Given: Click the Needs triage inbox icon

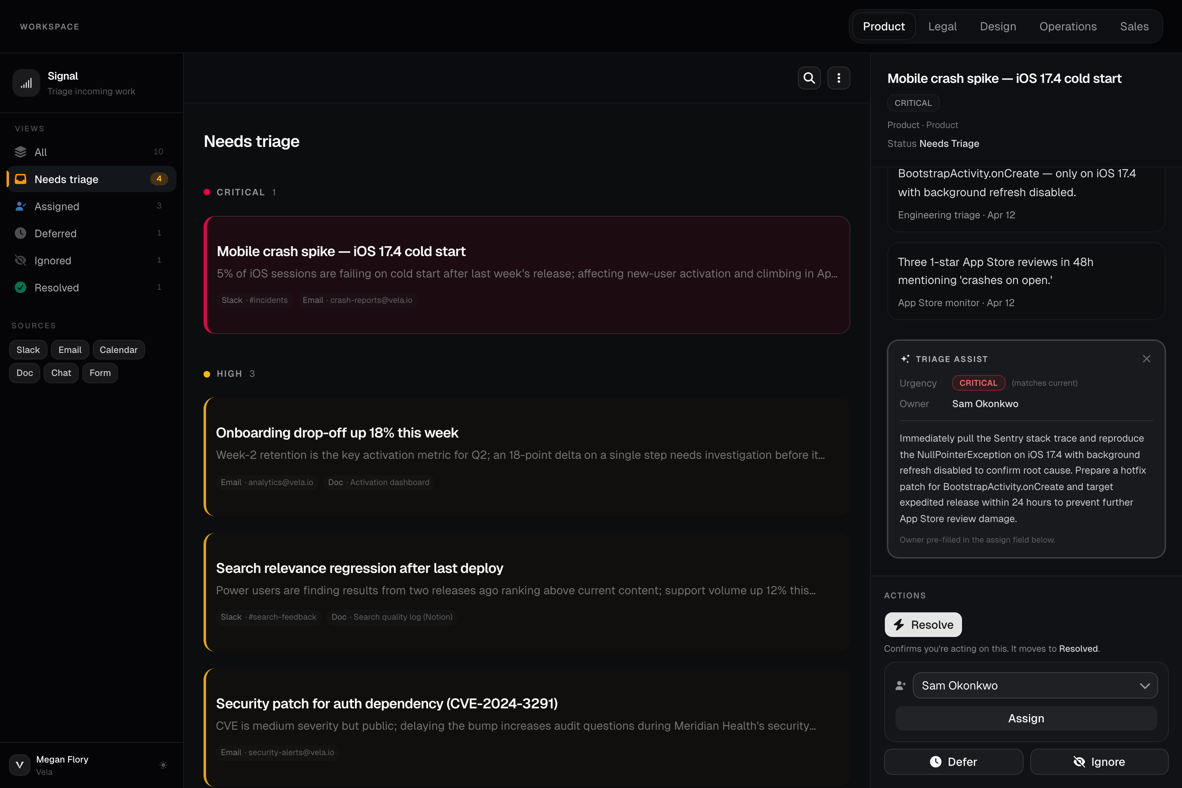Looking at the screenshot, I should tap(21, 179).
